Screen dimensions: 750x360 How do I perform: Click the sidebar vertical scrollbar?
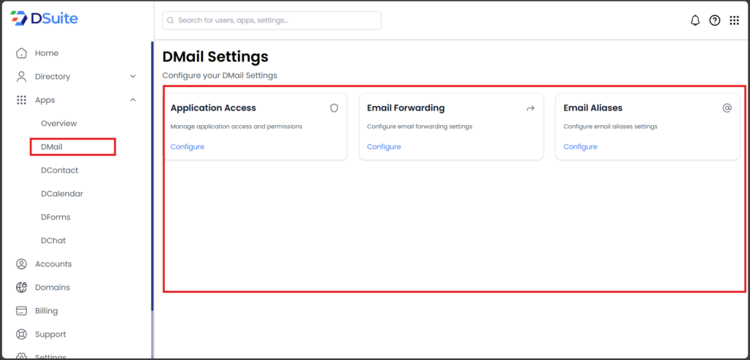[152, 183]
